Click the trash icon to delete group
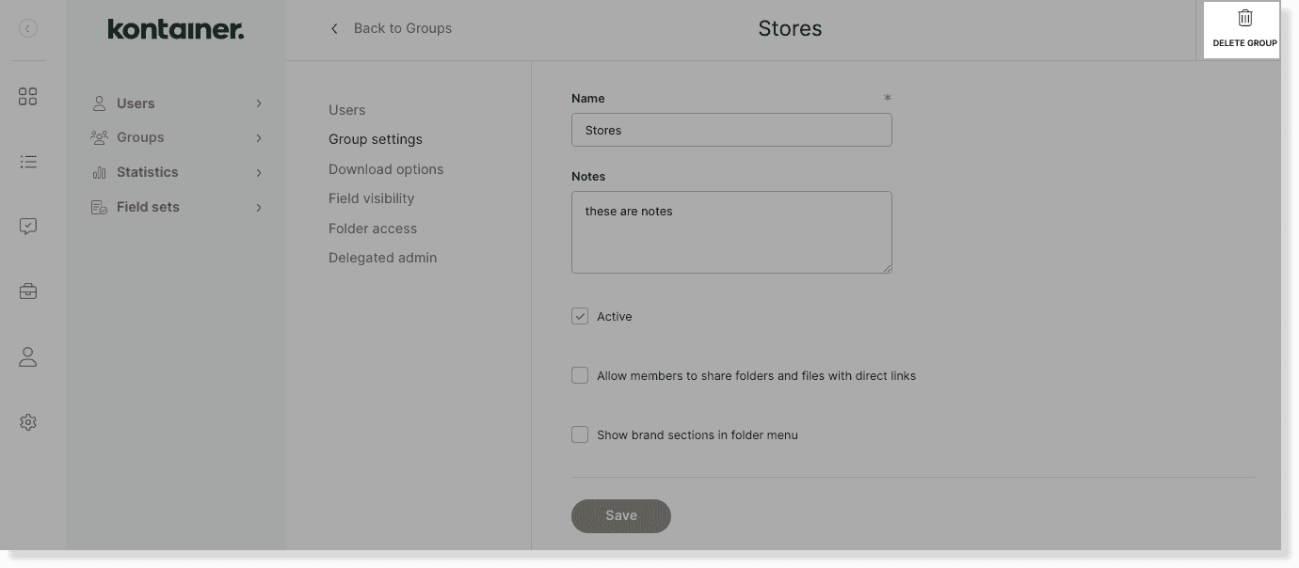The width and height of the screenshot is (1299, 568). point(1244,17)
